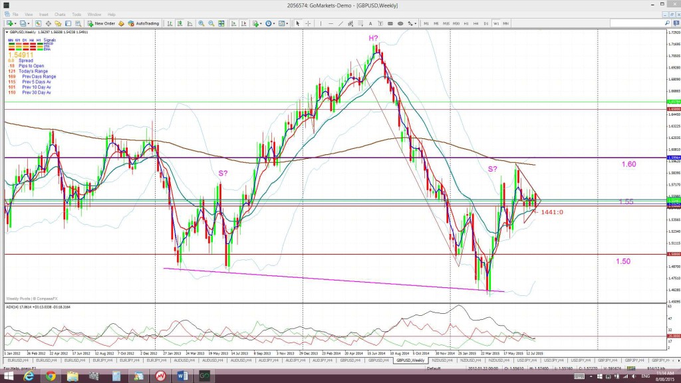Screen dimensions: 681x383
Task: Open Google Chrome from taskbar
Action: click(x=51, y=376)
